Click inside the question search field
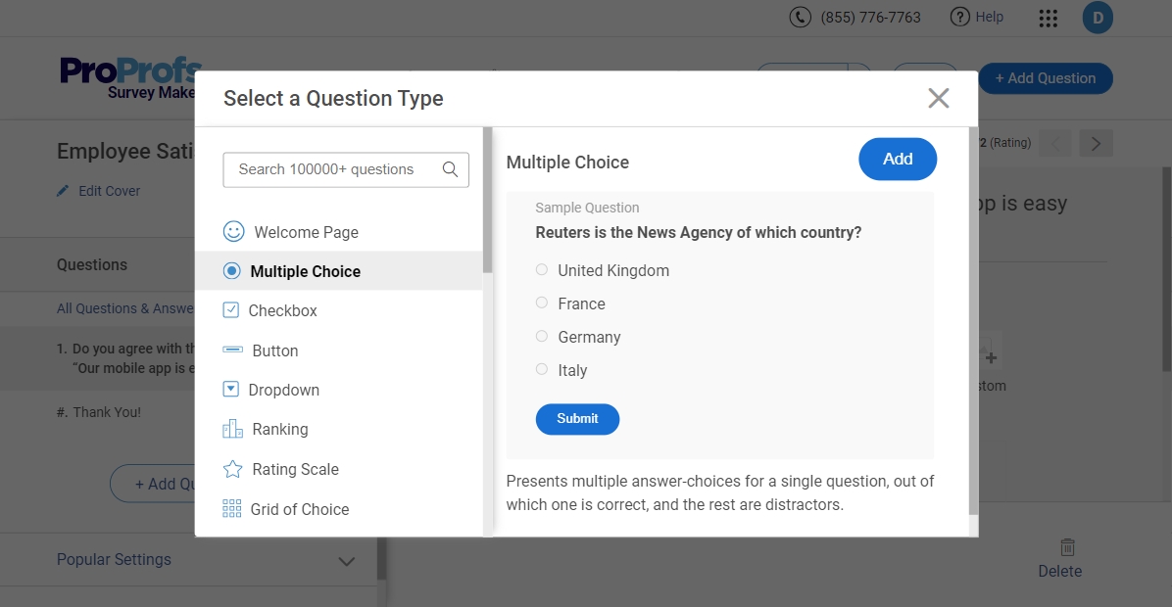1172x607 pixels. click(x=333, y=169)
